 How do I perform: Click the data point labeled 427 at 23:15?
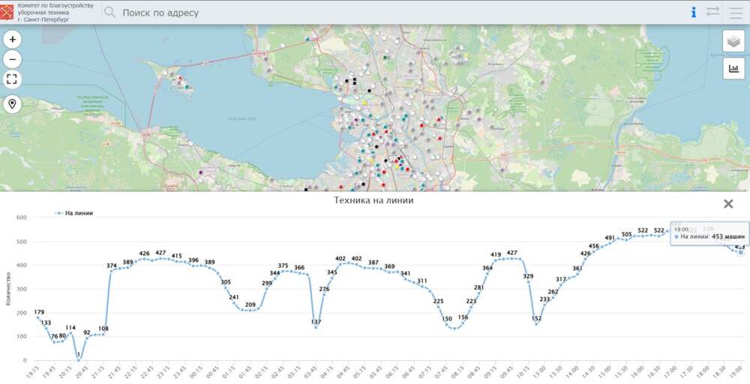pyautogui.click(x=160, y=259)
